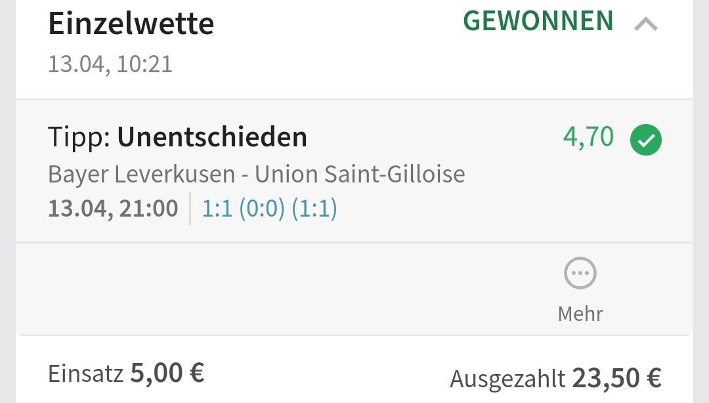Image resolution: width=709 pixels, height=403 pixels.
Task: Tap the Ausgezahlt label
Action: 507,378
